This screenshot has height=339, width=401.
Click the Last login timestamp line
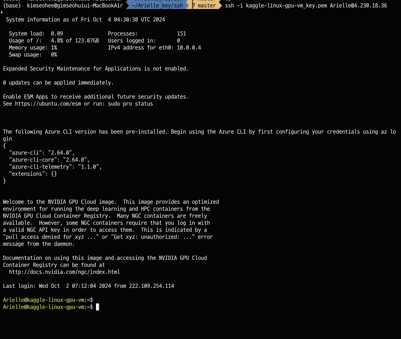[x=88, y=286]
